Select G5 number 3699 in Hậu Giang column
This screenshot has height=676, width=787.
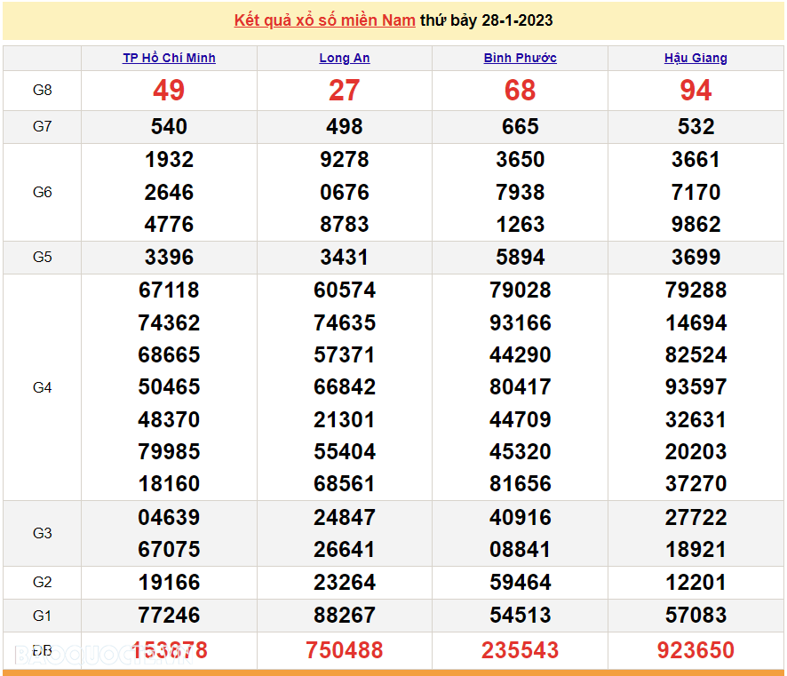pos(696,258)
